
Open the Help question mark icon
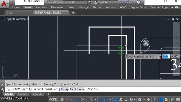[x=139, y=2]
